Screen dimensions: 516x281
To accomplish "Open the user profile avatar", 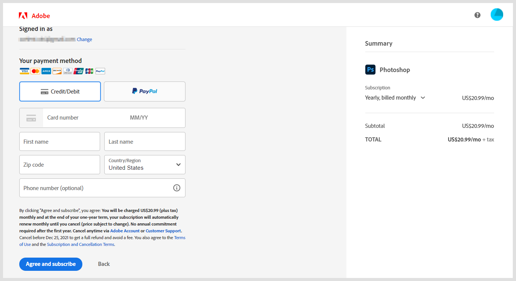I will point(497,15).
